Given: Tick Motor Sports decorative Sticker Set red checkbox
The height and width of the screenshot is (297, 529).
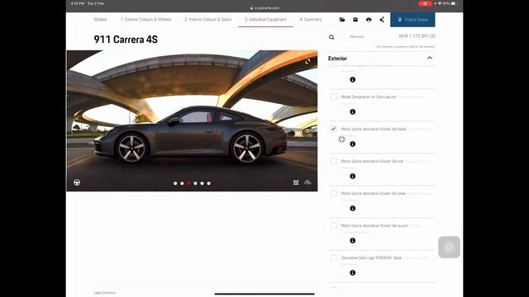Looking at the screenshot, I should pyautogui.click(x=334, y=162).
